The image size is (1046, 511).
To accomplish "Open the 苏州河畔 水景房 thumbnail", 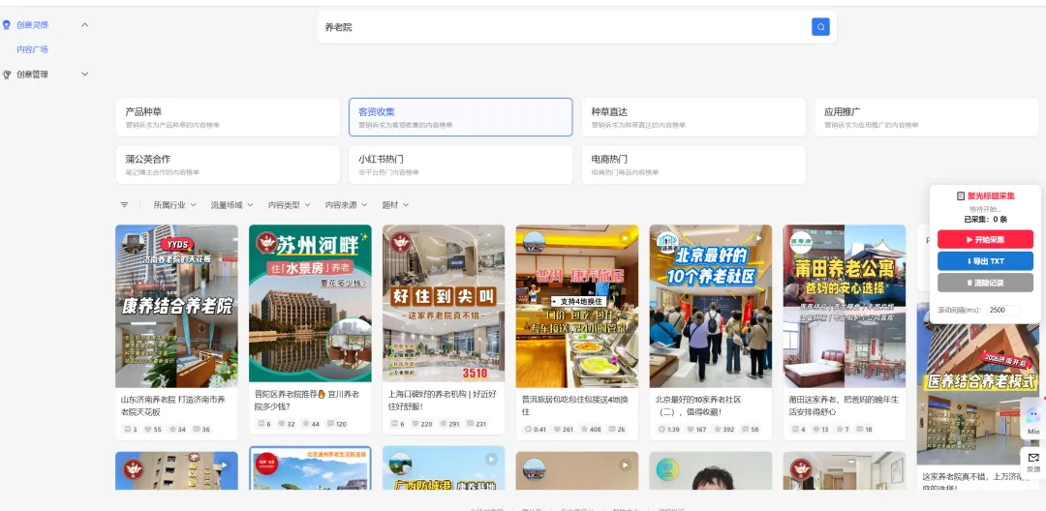I will [x=310, y=303].
